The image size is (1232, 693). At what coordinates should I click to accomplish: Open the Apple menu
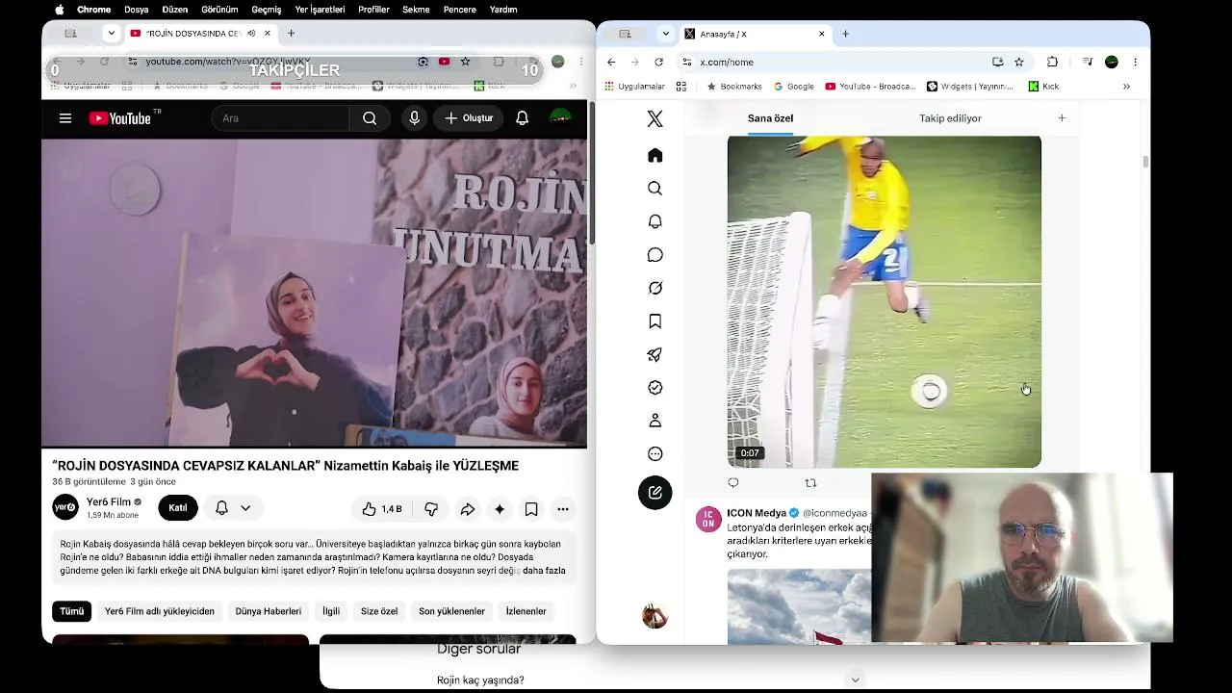pyautogui.click(x=60, y=10)
